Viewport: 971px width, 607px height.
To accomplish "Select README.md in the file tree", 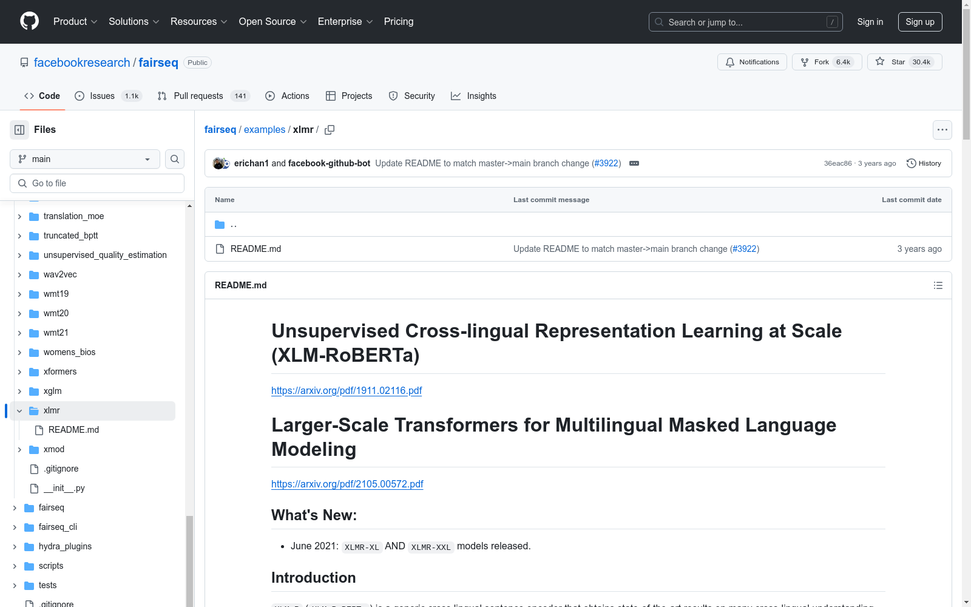I will (73, 430).
